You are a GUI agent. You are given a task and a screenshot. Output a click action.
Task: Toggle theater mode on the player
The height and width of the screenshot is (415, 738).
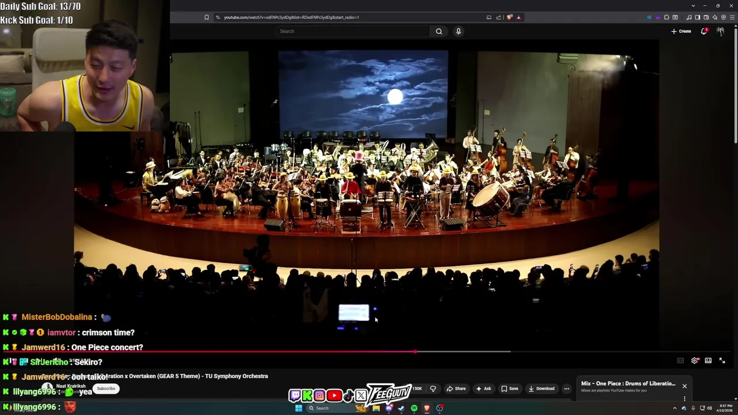point(708,361)
